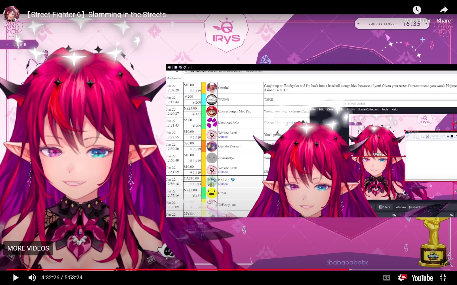Seek on the red video progress bar
The height and width of the screenshot is (285, 457).
(x=228, y=270)
